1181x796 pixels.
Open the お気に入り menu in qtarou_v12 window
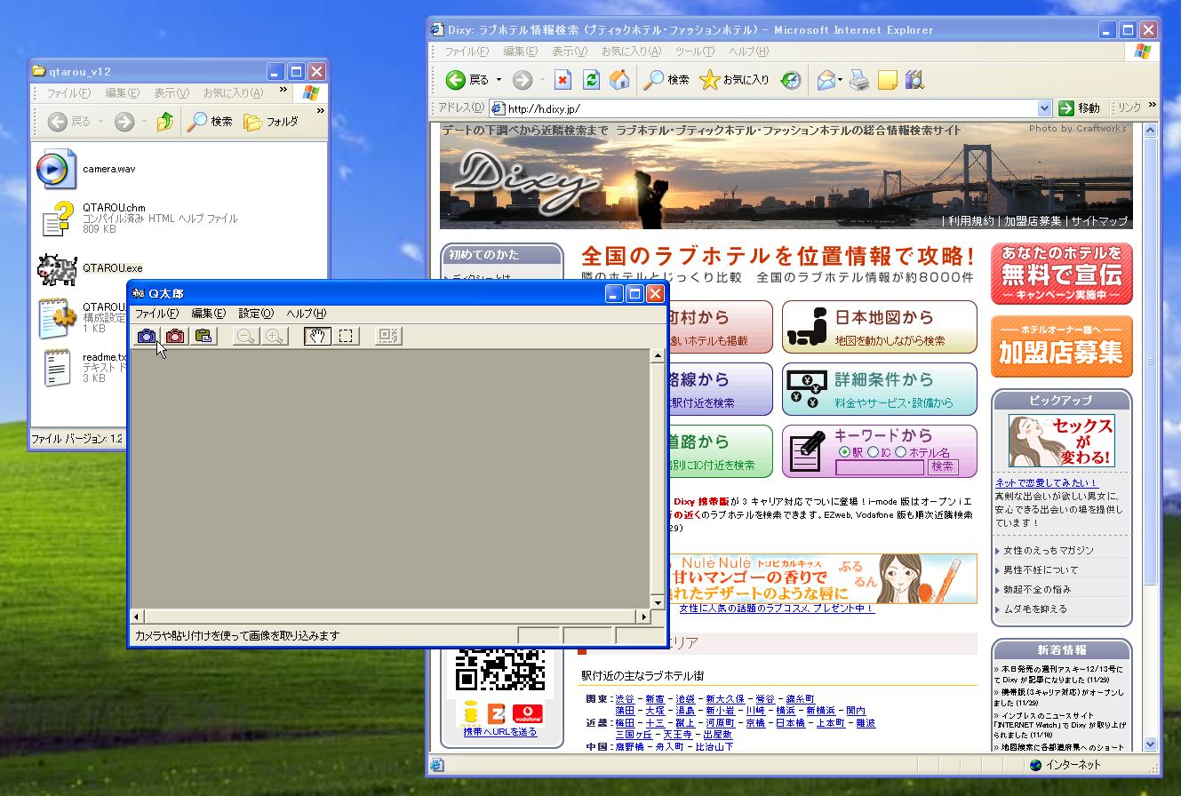coord(233,92)
